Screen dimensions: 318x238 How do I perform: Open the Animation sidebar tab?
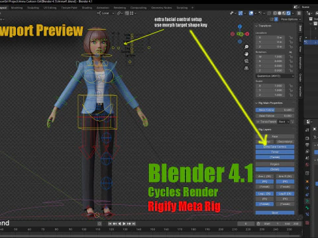pyautogui.click(x=300, y=63)
